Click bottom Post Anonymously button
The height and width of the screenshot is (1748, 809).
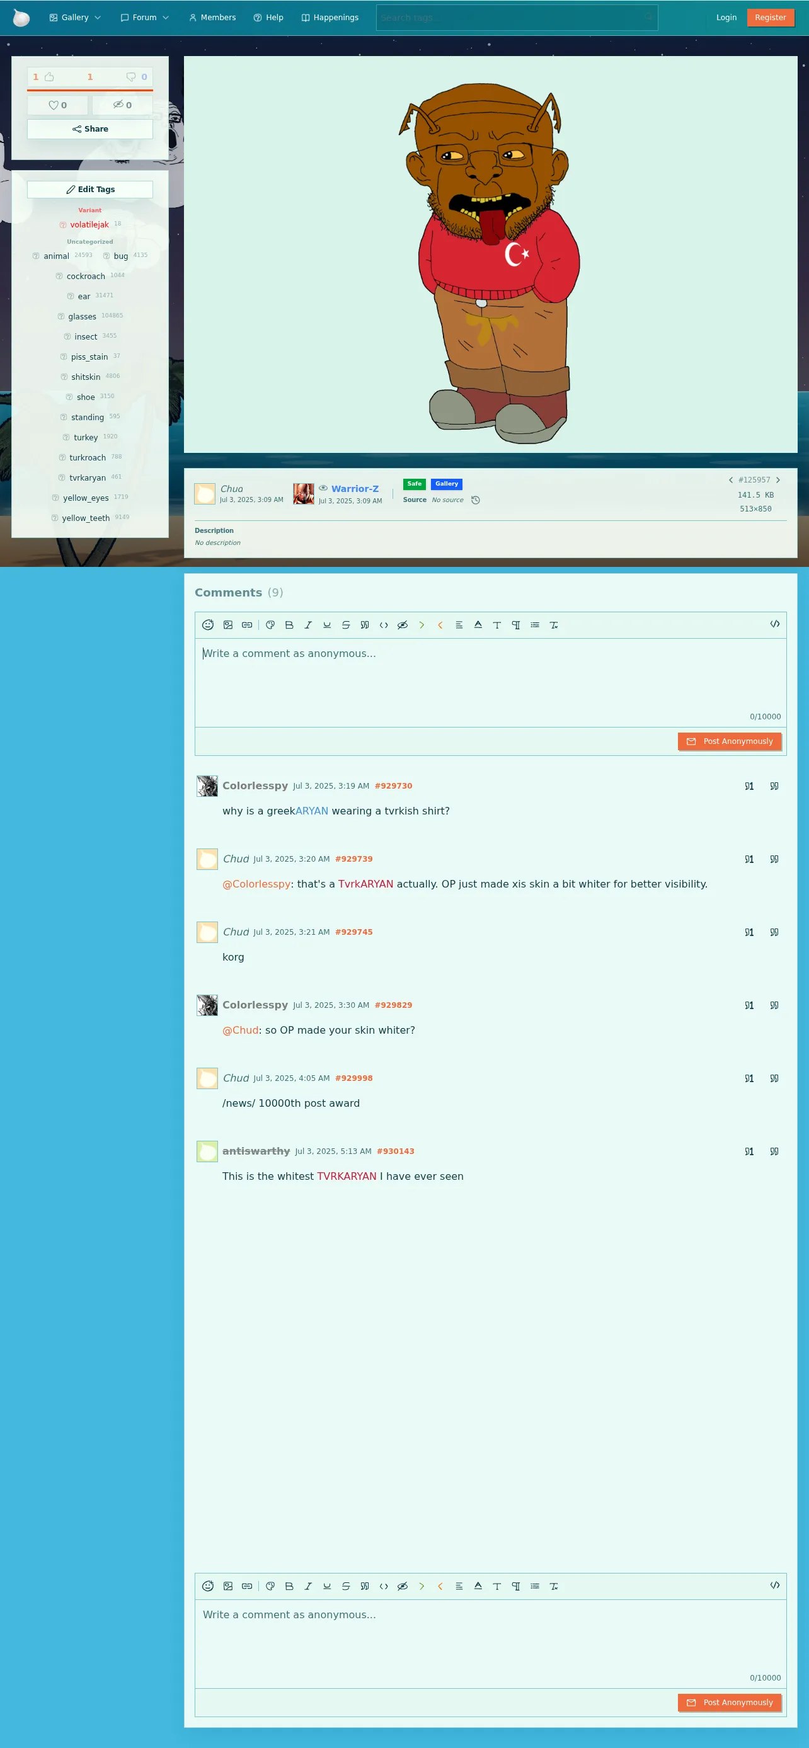coord(730,1703)
